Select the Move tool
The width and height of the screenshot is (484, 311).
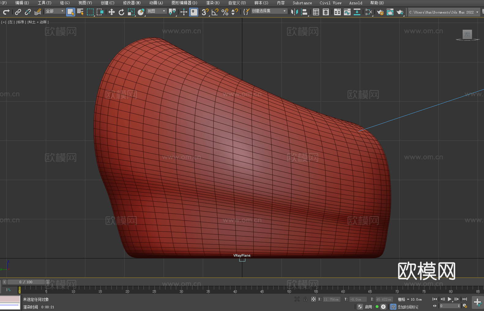click(x=111, y=12)
